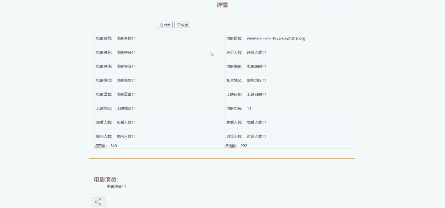445x208 pixels.
Task: Select the 电影链接: label
Action: pos(234,38)
